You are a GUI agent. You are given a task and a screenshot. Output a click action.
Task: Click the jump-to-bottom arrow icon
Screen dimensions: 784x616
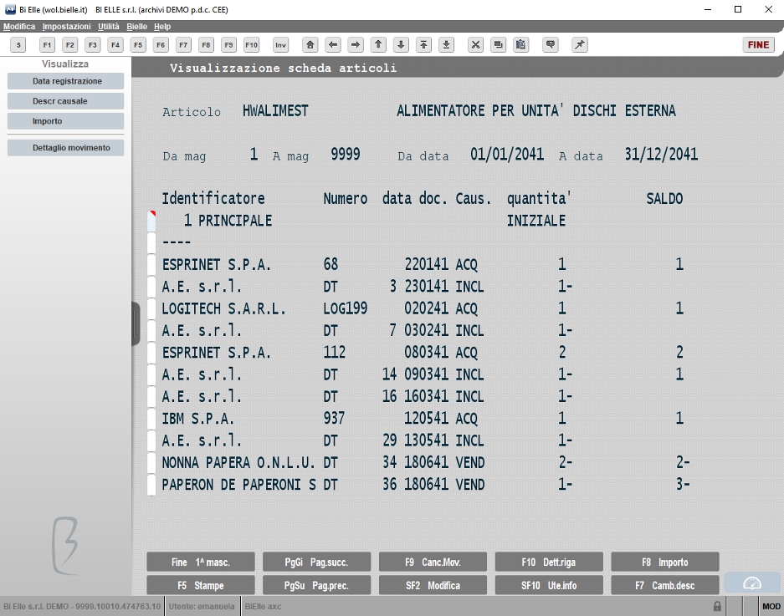(x=447, y=45)
